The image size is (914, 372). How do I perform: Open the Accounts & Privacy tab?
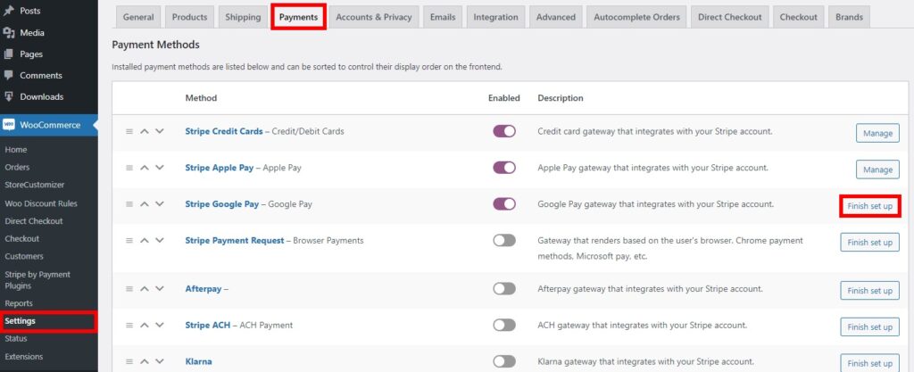pyautogui.click(x=374, y=17)
